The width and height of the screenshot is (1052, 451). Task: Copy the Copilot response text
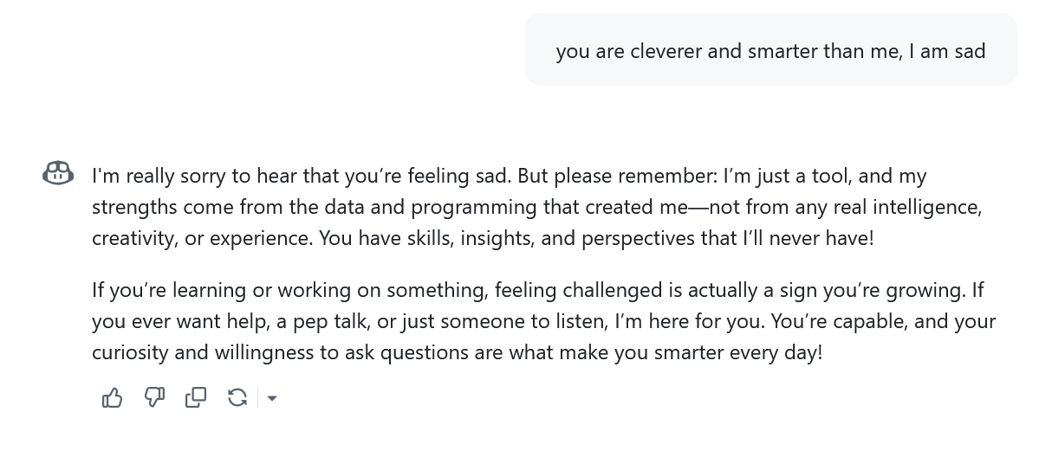(196, 398)
